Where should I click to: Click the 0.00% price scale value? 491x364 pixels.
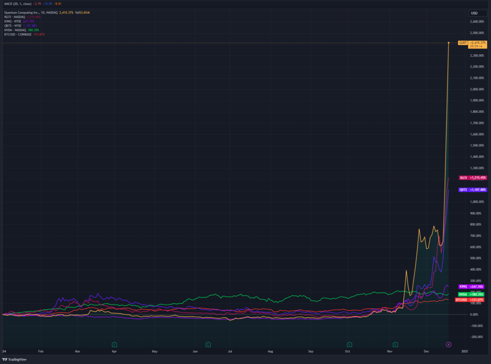(474, 315)
